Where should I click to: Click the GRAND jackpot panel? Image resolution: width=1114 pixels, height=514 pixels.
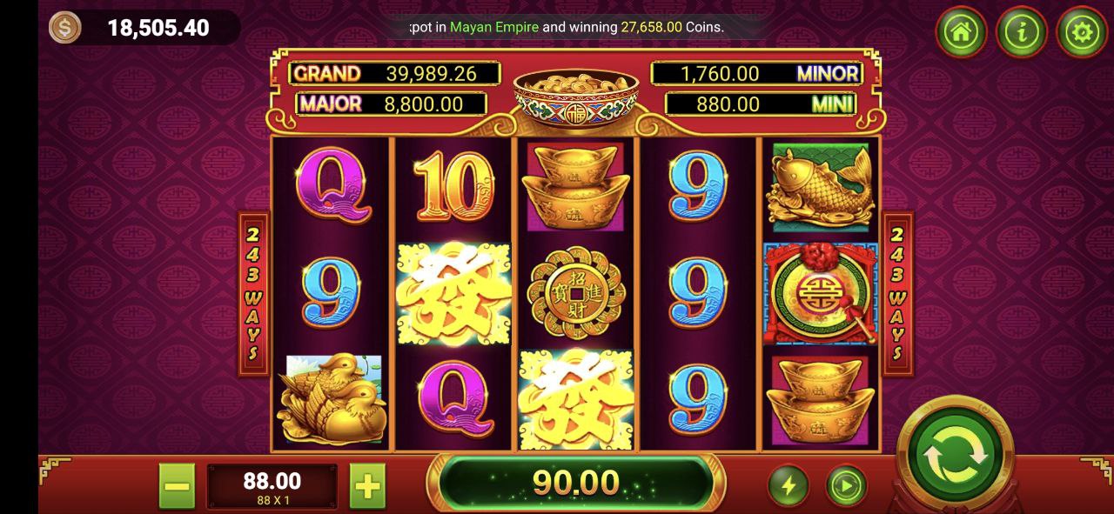[x=394, y=73]
